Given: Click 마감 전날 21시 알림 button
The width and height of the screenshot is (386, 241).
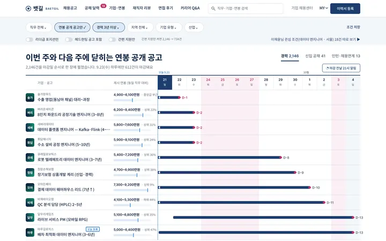Looking at the screenshot, I should click(341, 68).
